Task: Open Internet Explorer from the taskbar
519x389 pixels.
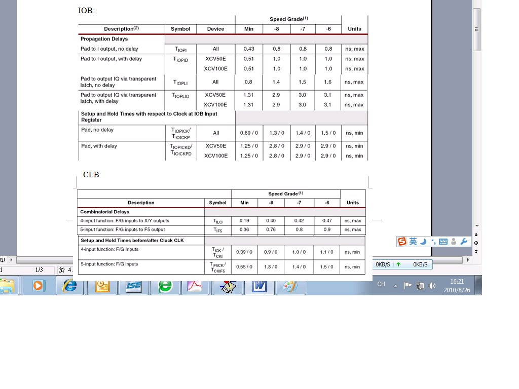Action: click(69, 286)
